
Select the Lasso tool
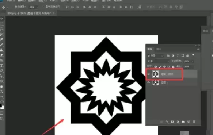coord(1,29)
